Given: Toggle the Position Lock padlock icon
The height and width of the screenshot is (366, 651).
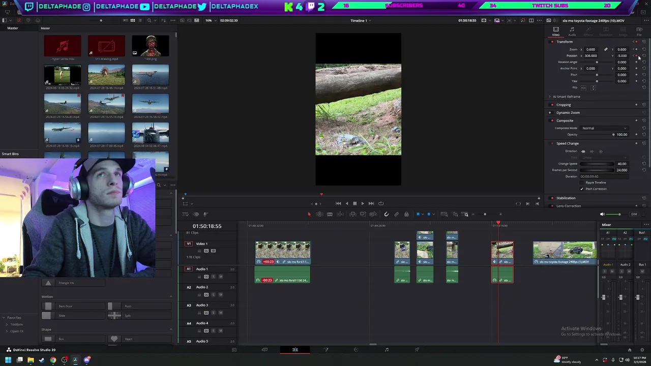Looking at the screenshot, I should point(406,214).
